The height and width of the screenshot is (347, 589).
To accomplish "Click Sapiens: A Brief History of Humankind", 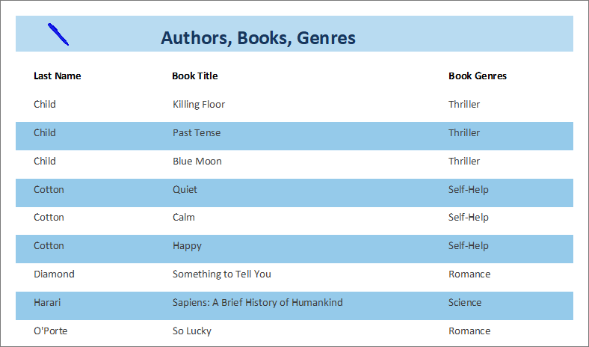I will pyautogui.click(x=258, y=302).
